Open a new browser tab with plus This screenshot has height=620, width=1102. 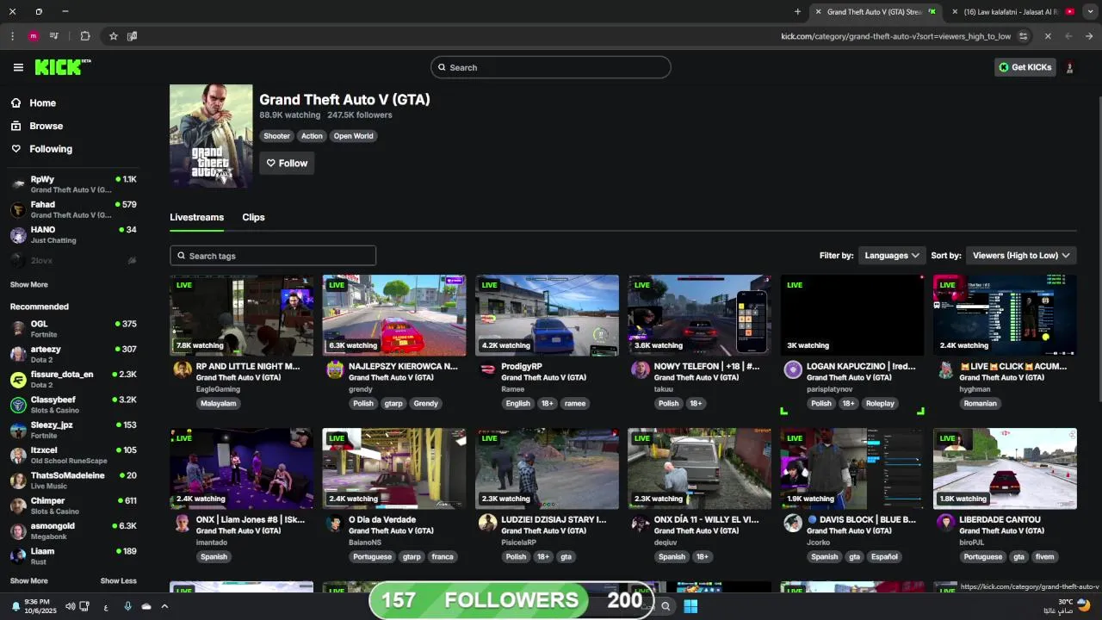797,12
